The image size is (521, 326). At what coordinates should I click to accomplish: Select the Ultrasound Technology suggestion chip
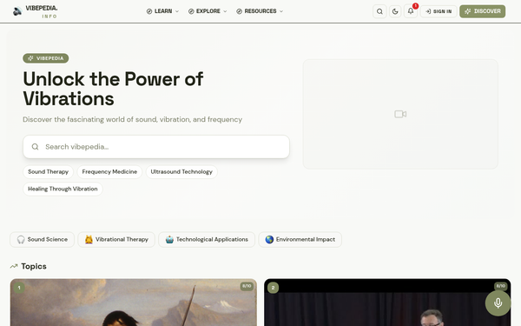(x=181, y=171)
